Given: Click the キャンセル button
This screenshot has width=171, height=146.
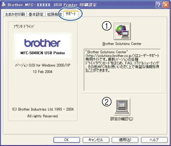Looking at the screenshot, I should point(96,140).
